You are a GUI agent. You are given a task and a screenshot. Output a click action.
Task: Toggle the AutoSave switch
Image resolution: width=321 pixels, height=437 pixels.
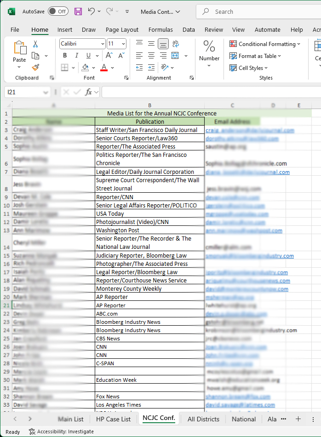tap(58, 11)
